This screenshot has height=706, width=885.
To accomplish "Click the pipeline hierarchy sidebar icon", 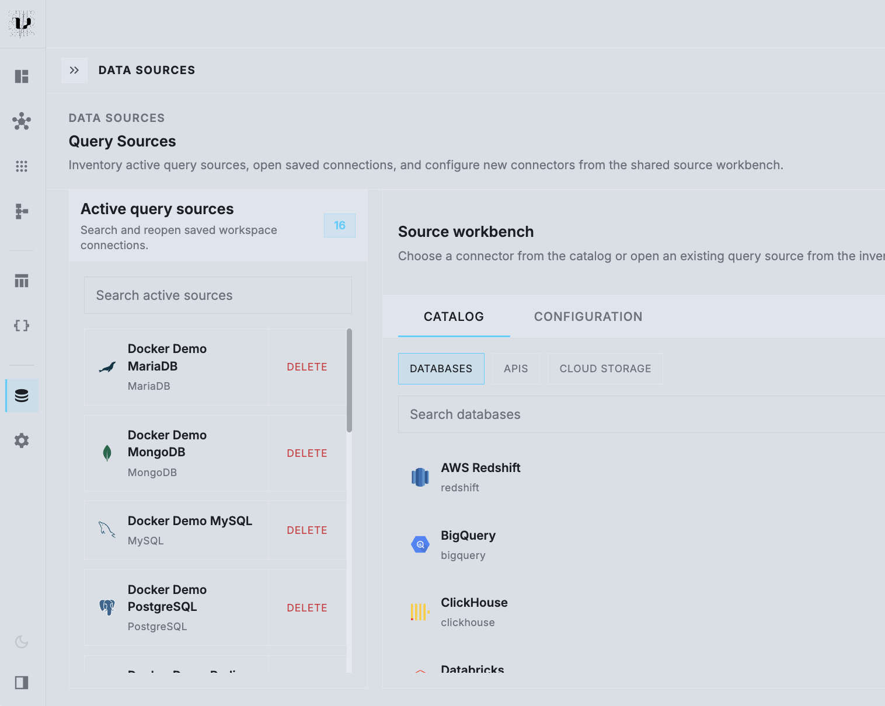I will click(22, 211).
